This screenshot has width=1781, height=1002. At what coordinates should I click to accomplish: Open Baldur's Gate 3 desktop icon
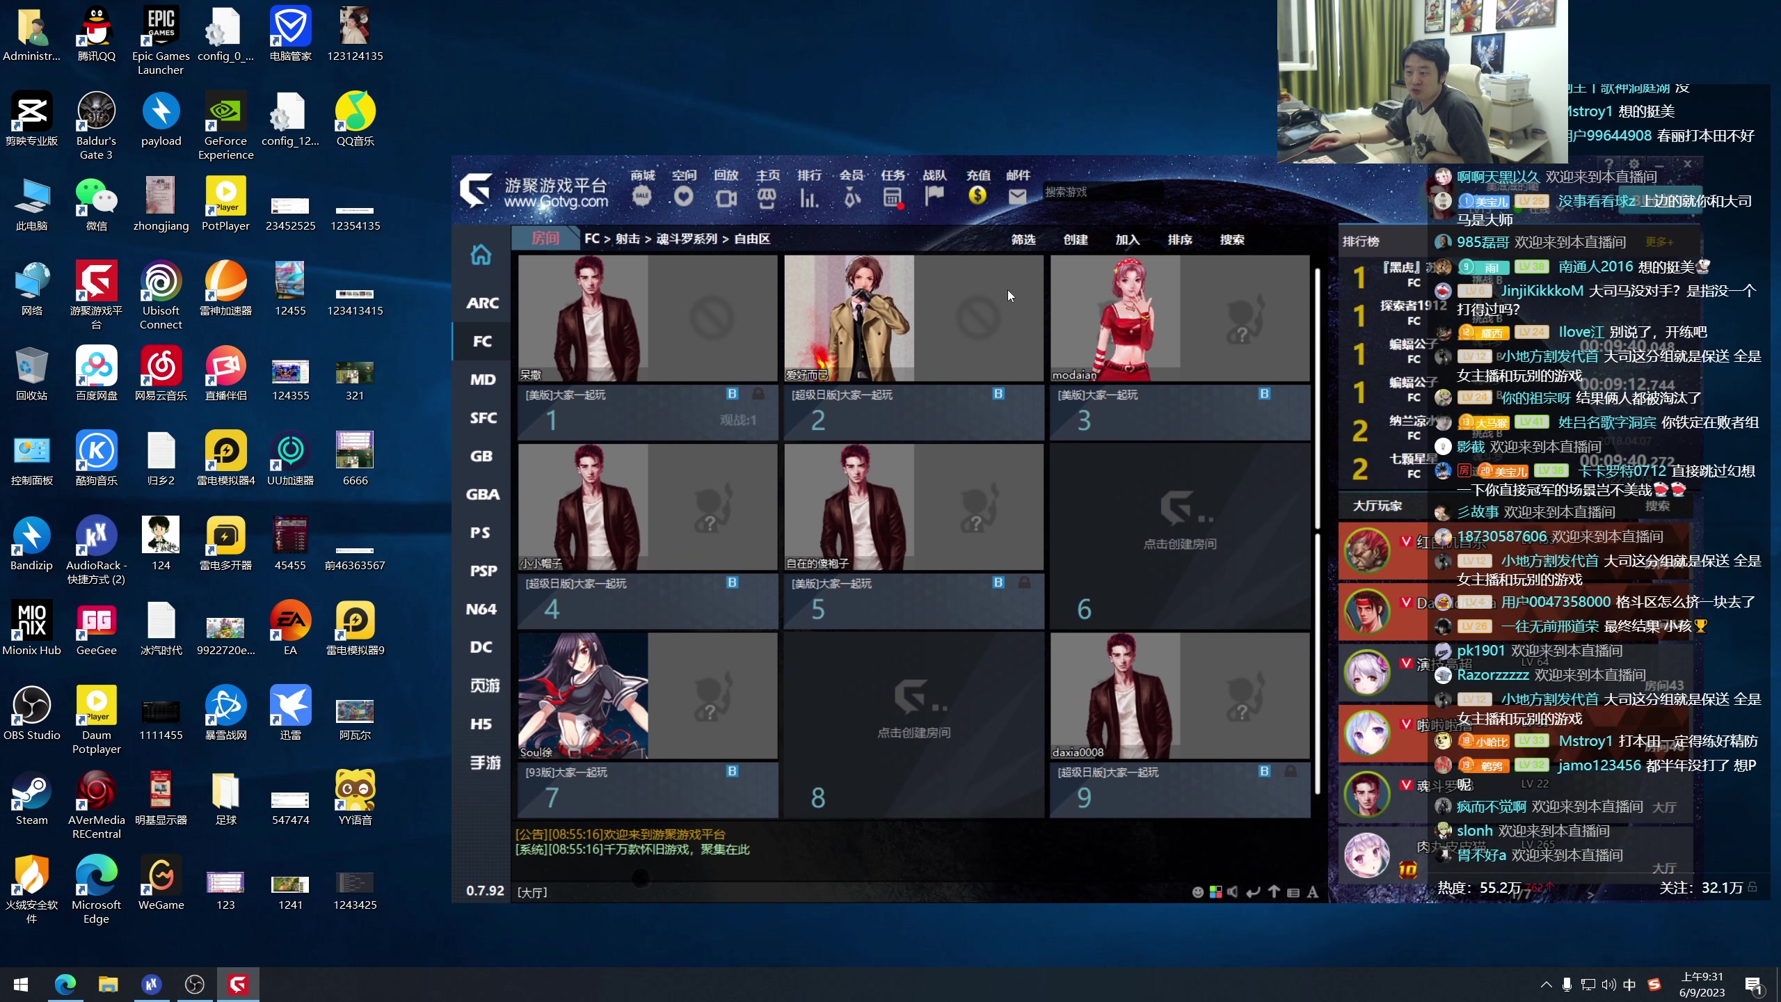tap(97, 125)
